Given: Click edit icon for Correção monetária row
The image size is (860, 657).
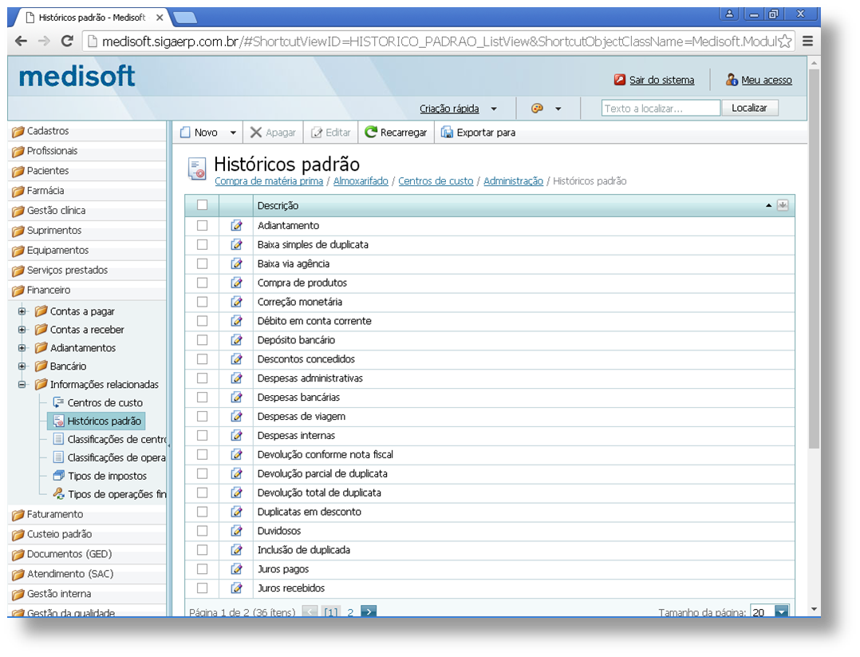Looking at the screenshot, I should click(x=236, y=302).
